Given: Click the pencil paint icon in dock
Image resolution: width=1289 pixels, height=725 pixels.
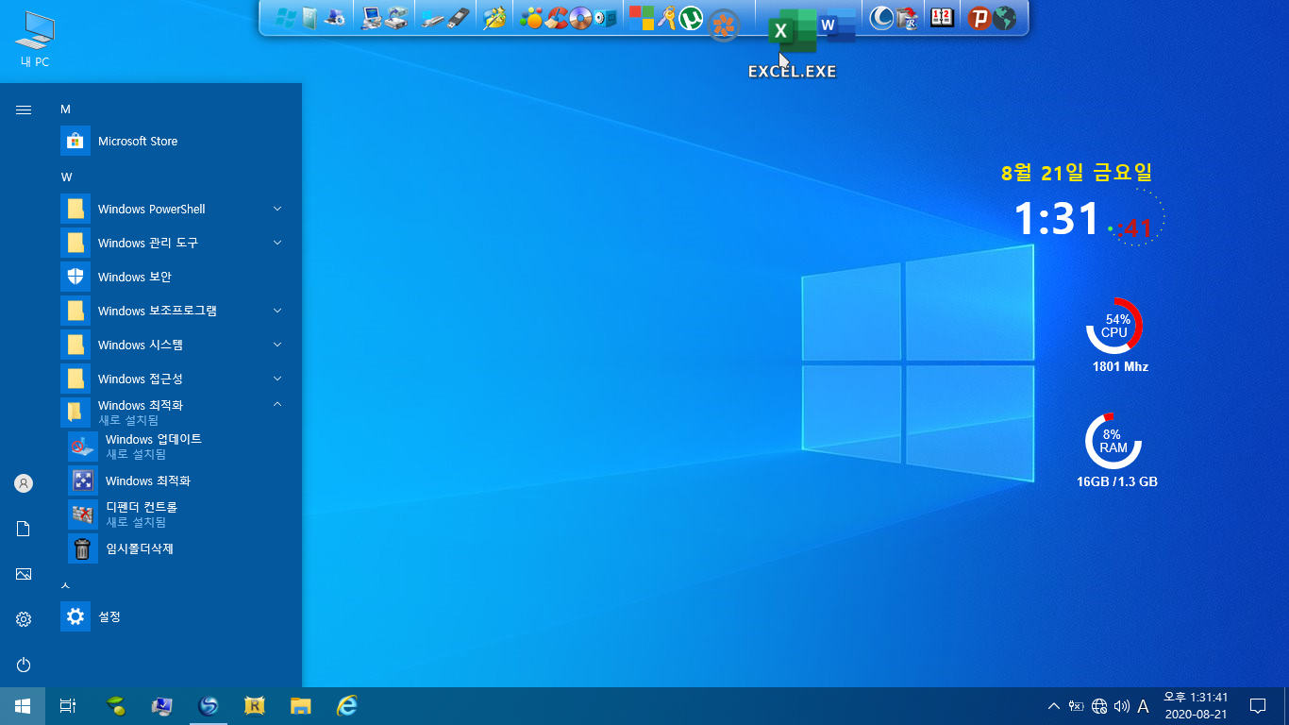Looking at the screenshot, I should point(494,18).
